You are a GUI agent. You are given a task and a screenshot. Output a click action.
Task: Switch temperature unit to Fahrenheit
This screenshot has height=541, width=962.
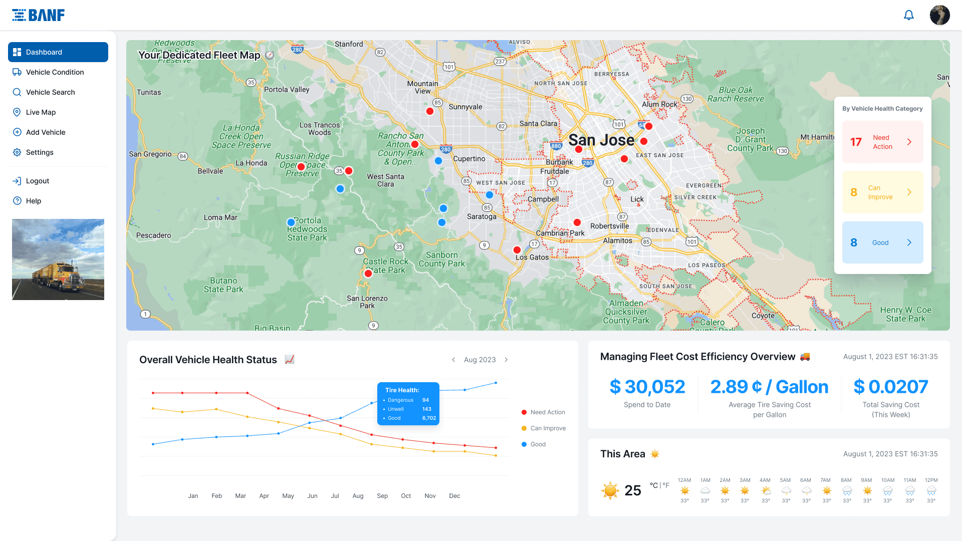(x=666, y=485)
